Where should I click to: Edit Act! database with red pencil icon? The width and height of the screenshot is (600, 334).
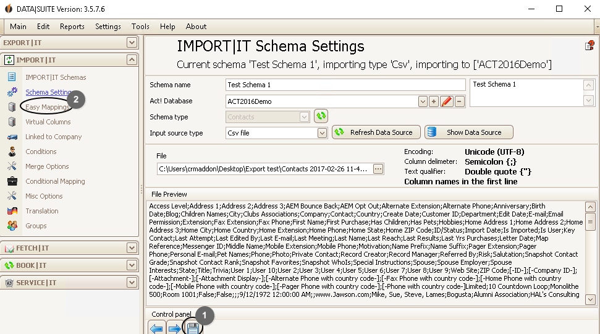click(x=446, y=101)
